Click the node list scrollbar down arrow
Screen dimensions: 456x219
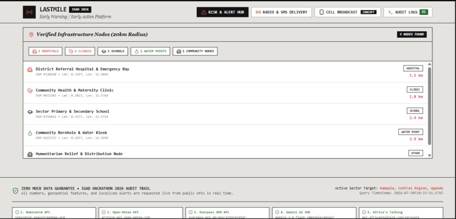(x=429, y=155)
